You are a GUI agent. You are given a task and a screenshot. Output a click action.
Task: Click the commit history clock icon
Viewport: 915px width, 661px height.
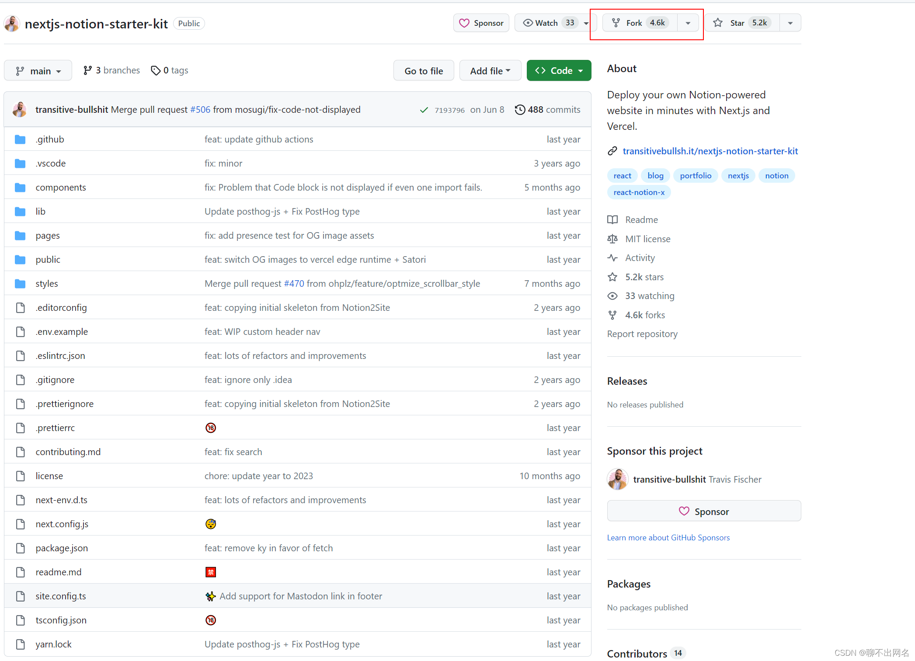click(519, 110)
